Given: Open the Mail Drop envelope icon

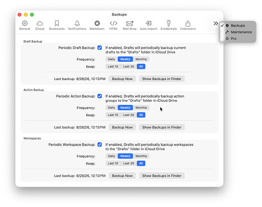Looking at the screenshot, I should (x=129, y=23).
